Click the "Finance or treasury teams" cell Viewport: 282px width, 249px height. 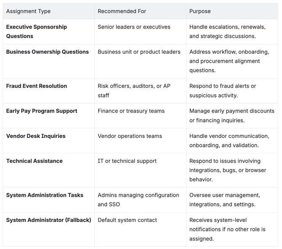[x=131, y=111]
